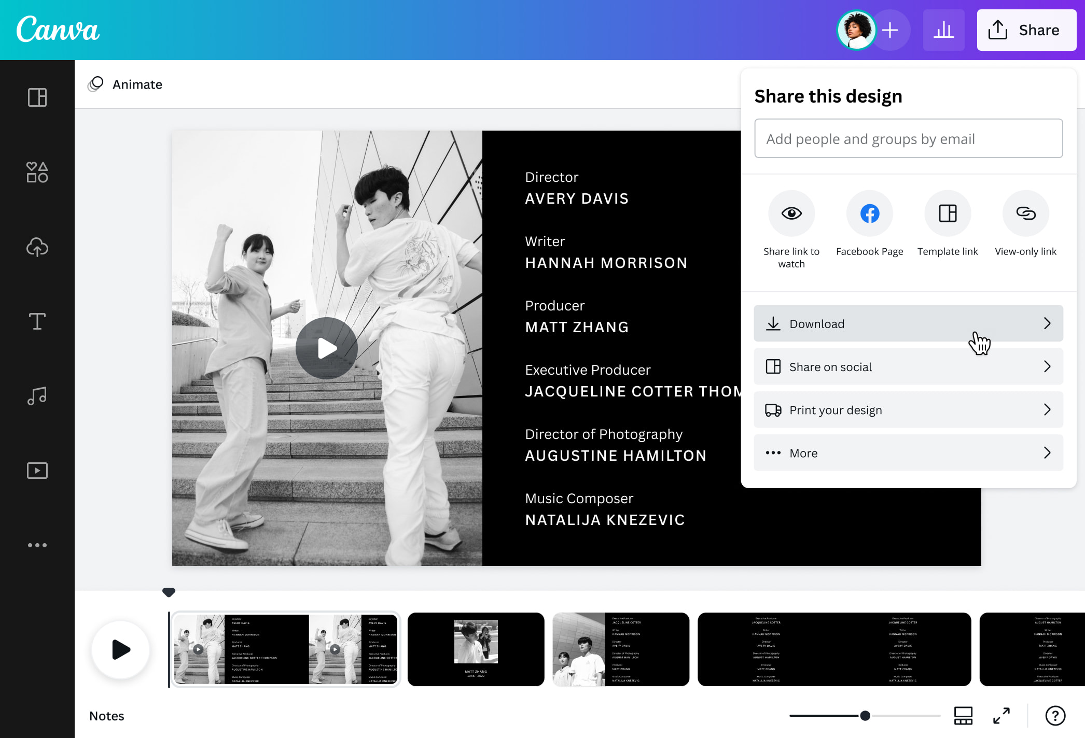Open the Templates panel in the sidebar
Viewport: 1085px width, 738px height.
(x=37, y=97)
